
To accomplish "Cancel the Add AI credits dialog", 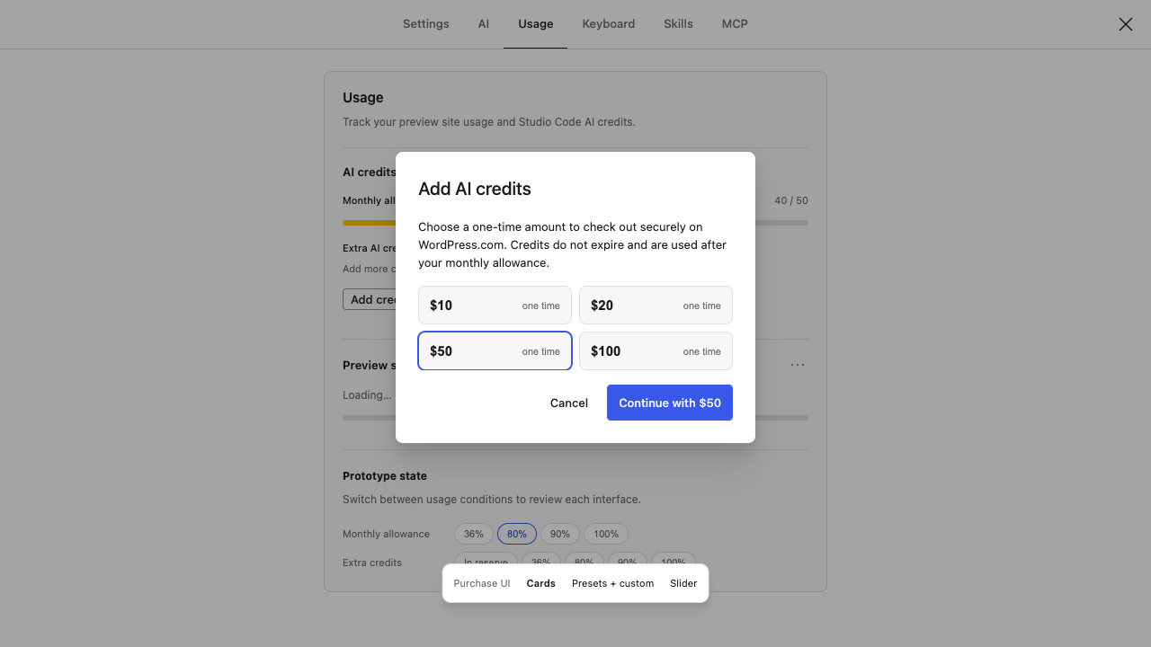I will point(569,403).
